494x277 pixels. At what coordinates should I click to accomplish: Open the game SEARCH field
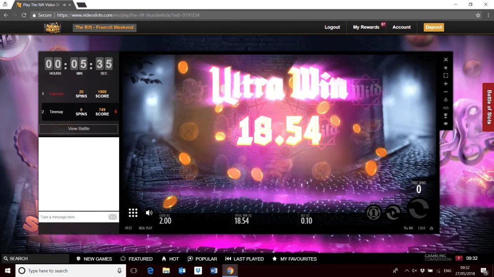click(x=35, y=258)
